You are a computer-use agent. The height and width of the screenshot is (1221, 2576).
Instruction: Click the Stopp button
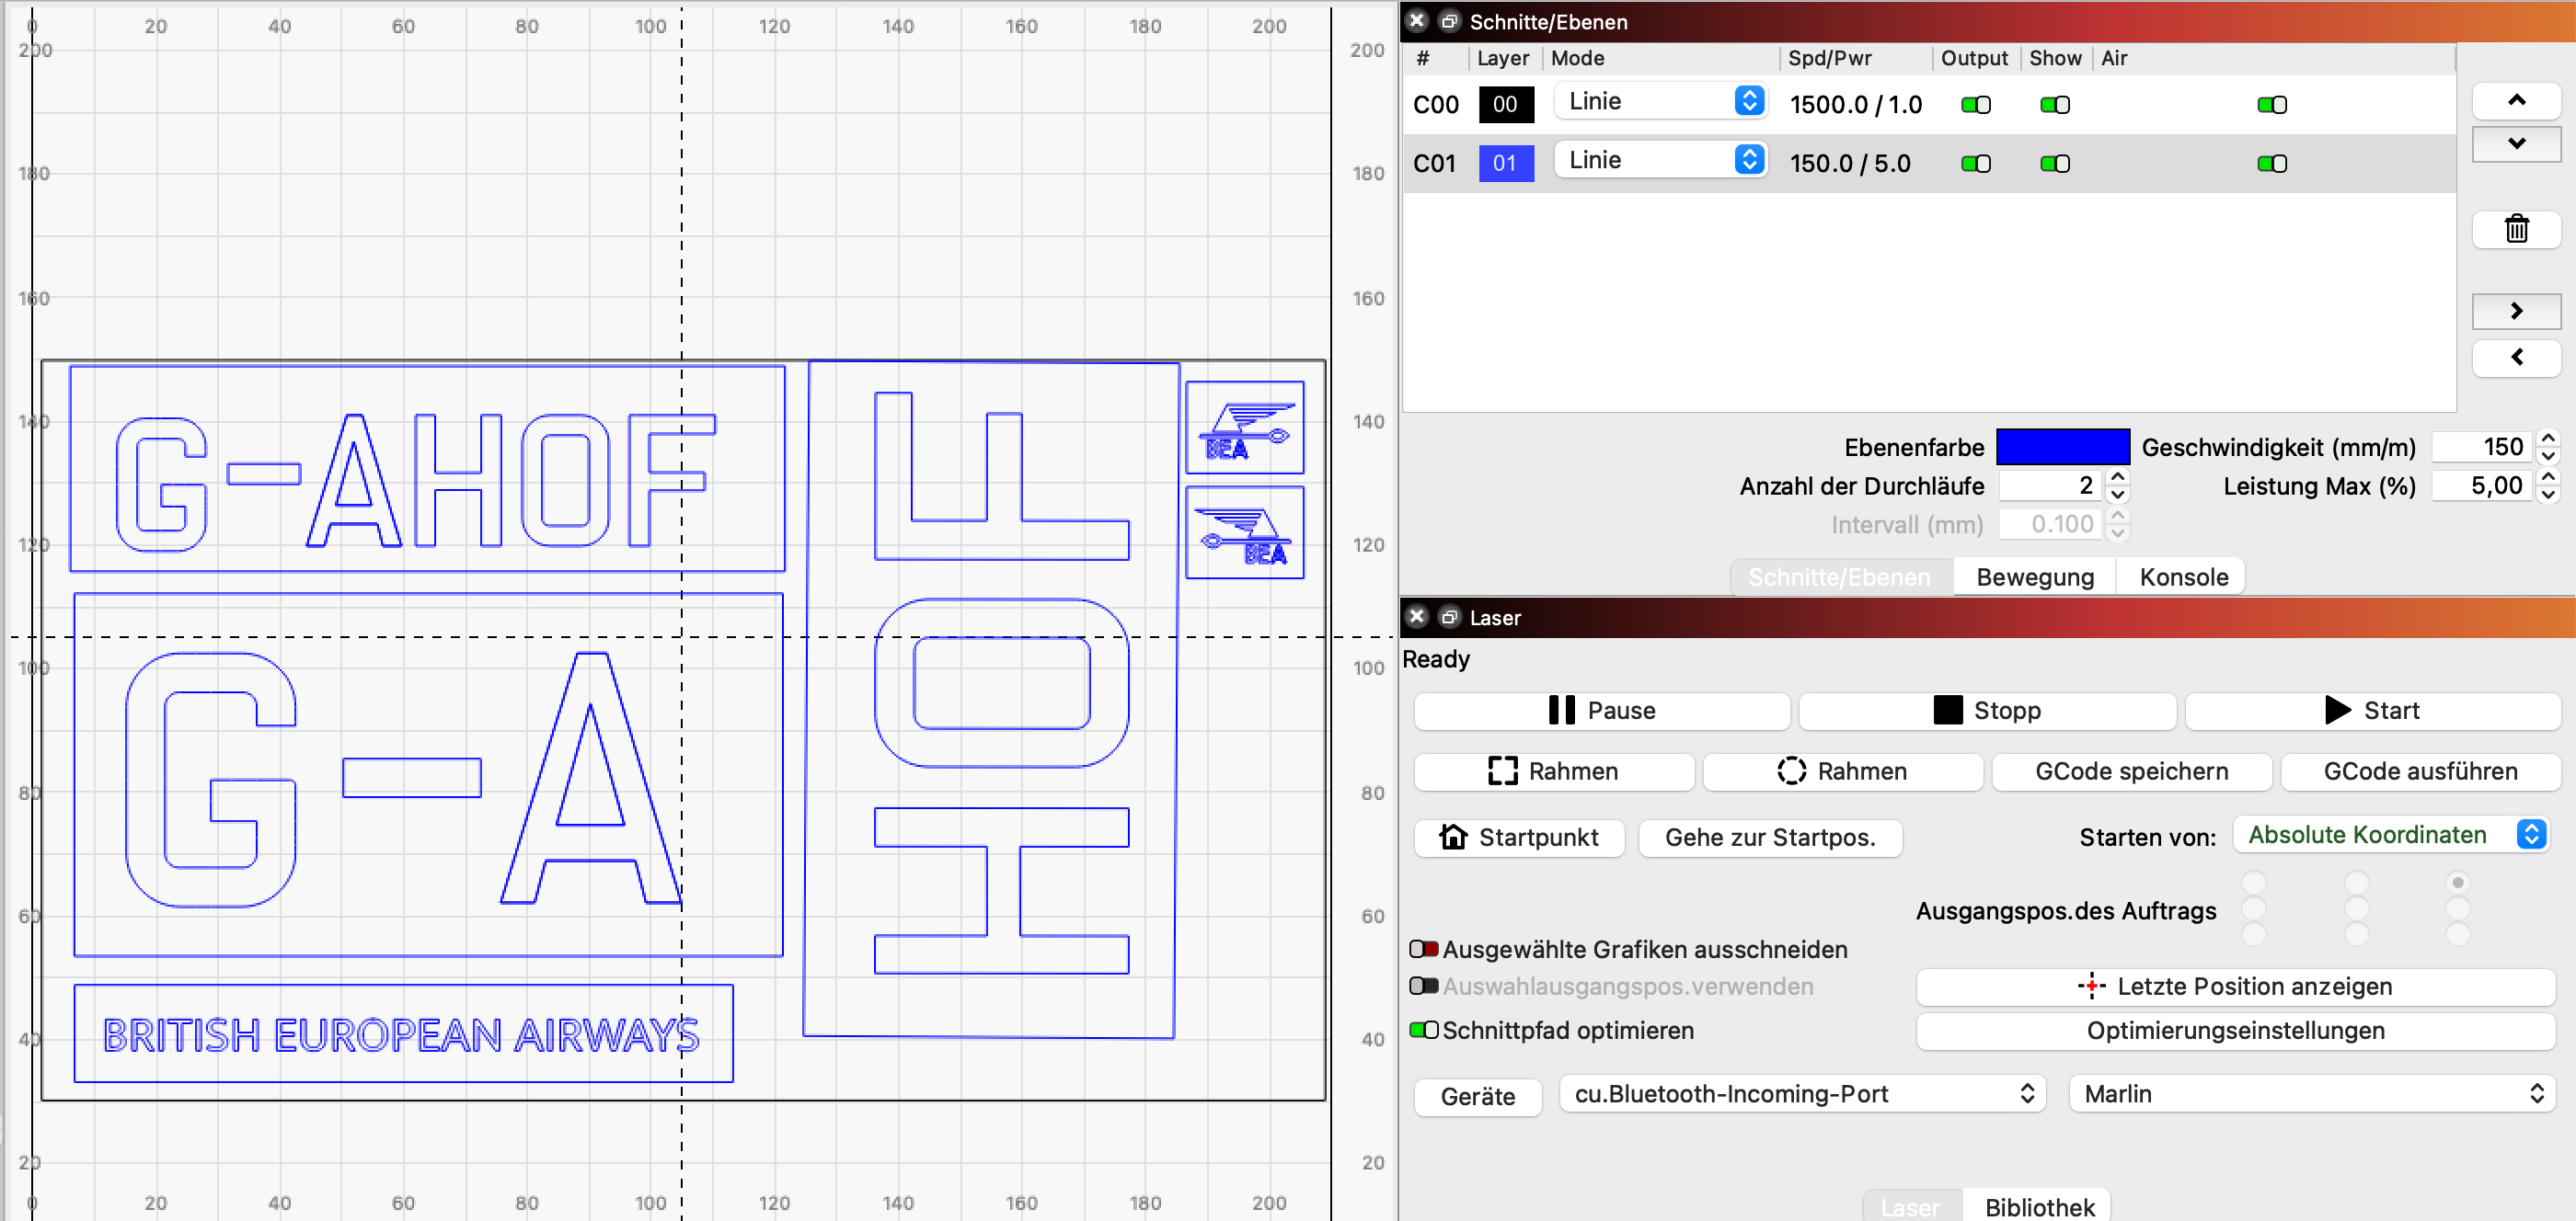[1987, 711]
